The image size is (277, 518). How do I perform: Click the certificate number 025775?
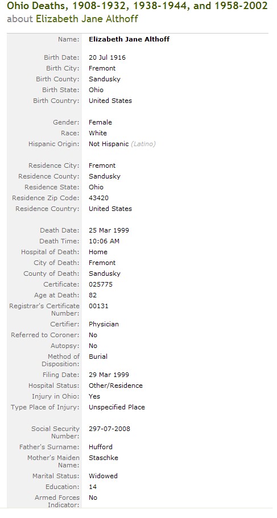(101, 284)
